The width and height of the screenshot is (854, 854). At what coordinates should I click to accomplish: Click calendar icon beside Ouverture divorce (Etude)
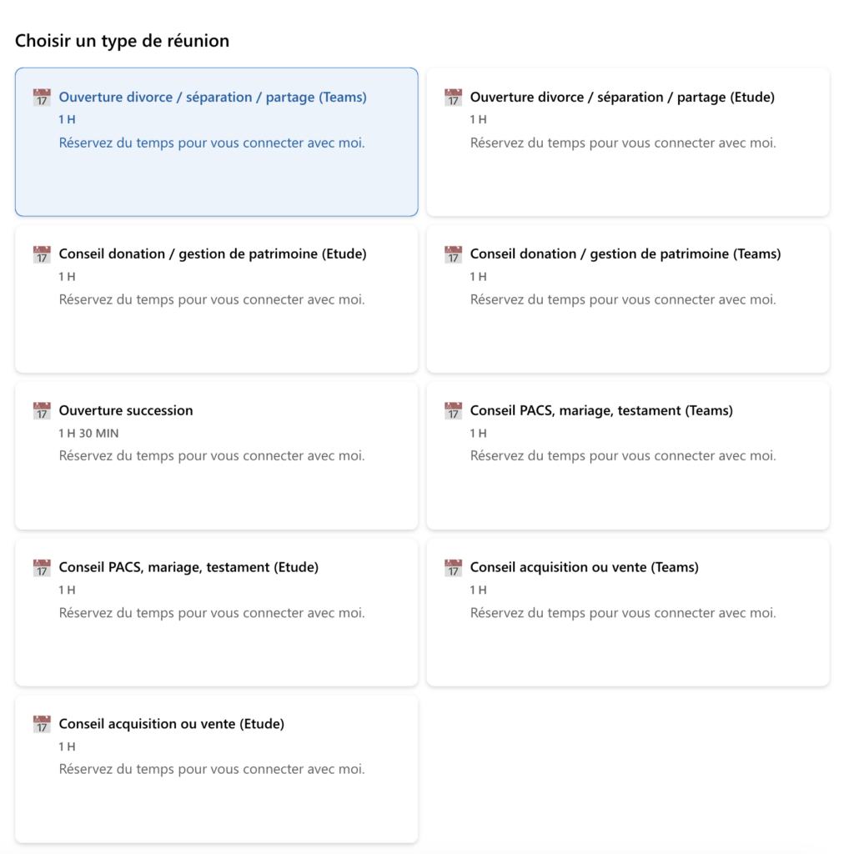pos(453,98)
